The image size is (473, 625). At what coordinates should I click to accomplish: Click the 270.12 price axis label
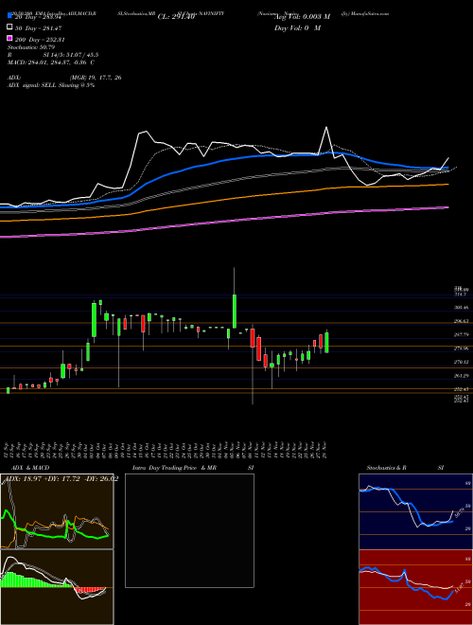[x=461, y=362]
